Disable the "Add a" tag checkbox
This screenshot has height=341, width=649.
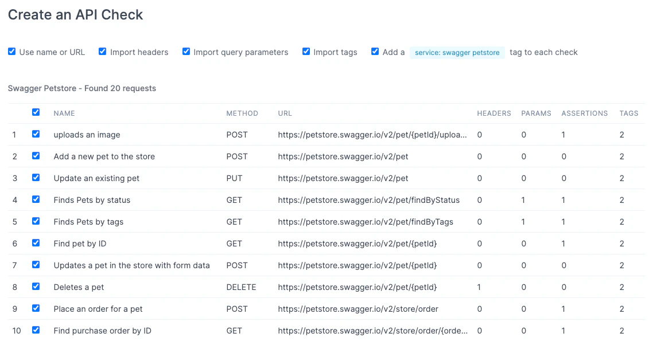(375, 51)
